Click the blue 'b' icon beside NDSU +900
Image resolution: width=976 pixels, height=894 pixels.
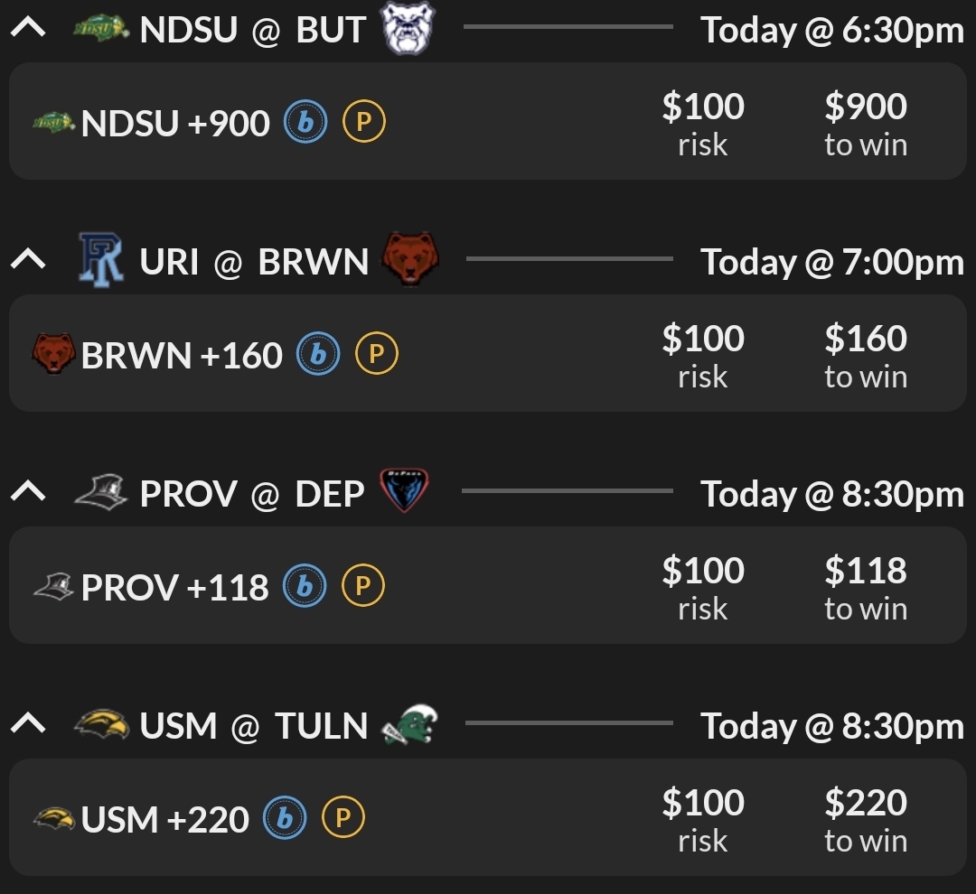(305, 122)
